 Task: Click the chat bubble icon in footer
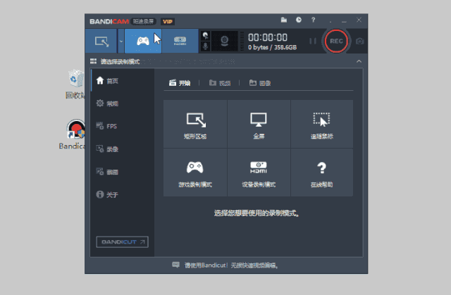click(175, 265)
